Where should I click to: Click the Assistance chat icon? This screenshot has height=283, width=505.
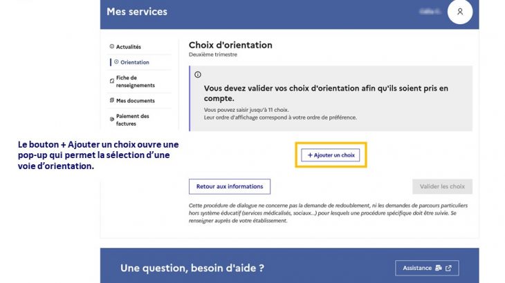click(439, 268)
